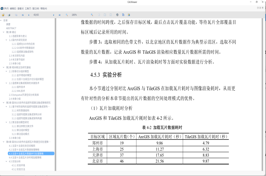Open the 工具(T) menu

tap(28, 8)
